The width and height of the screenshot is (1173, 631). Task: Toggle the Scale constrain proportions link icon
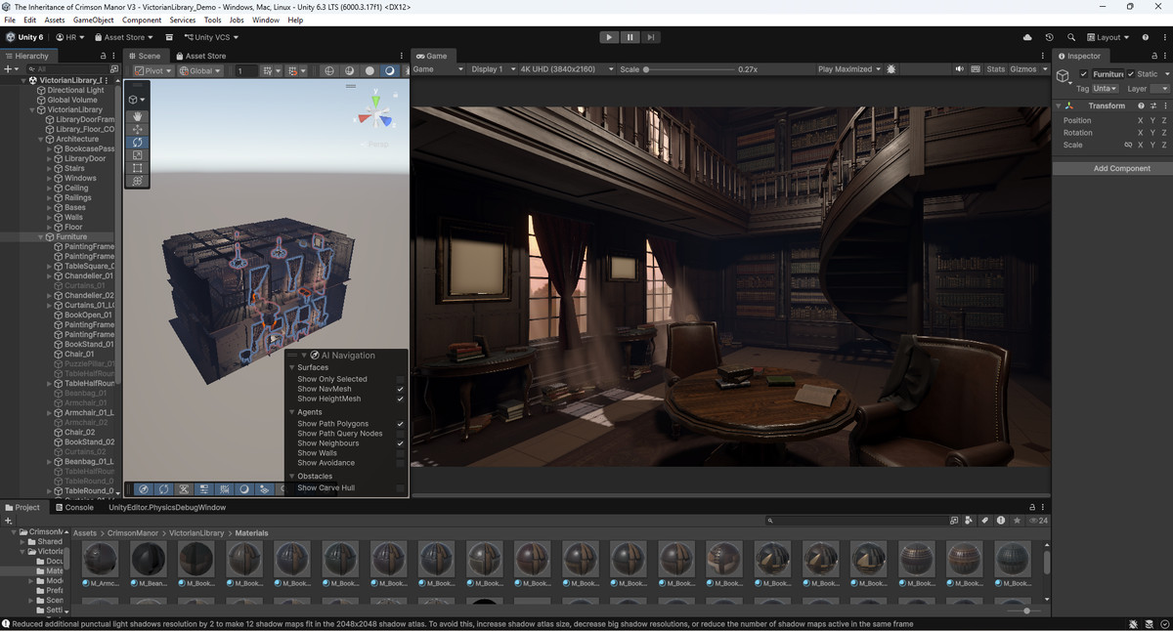click(1128, 145)
